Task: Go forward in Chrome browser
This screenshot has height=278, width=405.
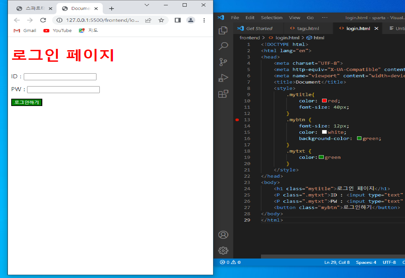Action: pos(30,20)
